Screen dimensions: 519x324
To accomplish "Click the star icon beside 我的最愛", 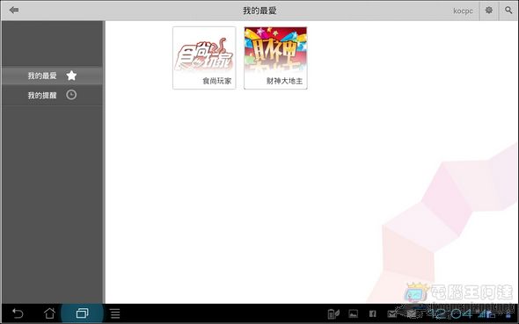I will point(71,76).
